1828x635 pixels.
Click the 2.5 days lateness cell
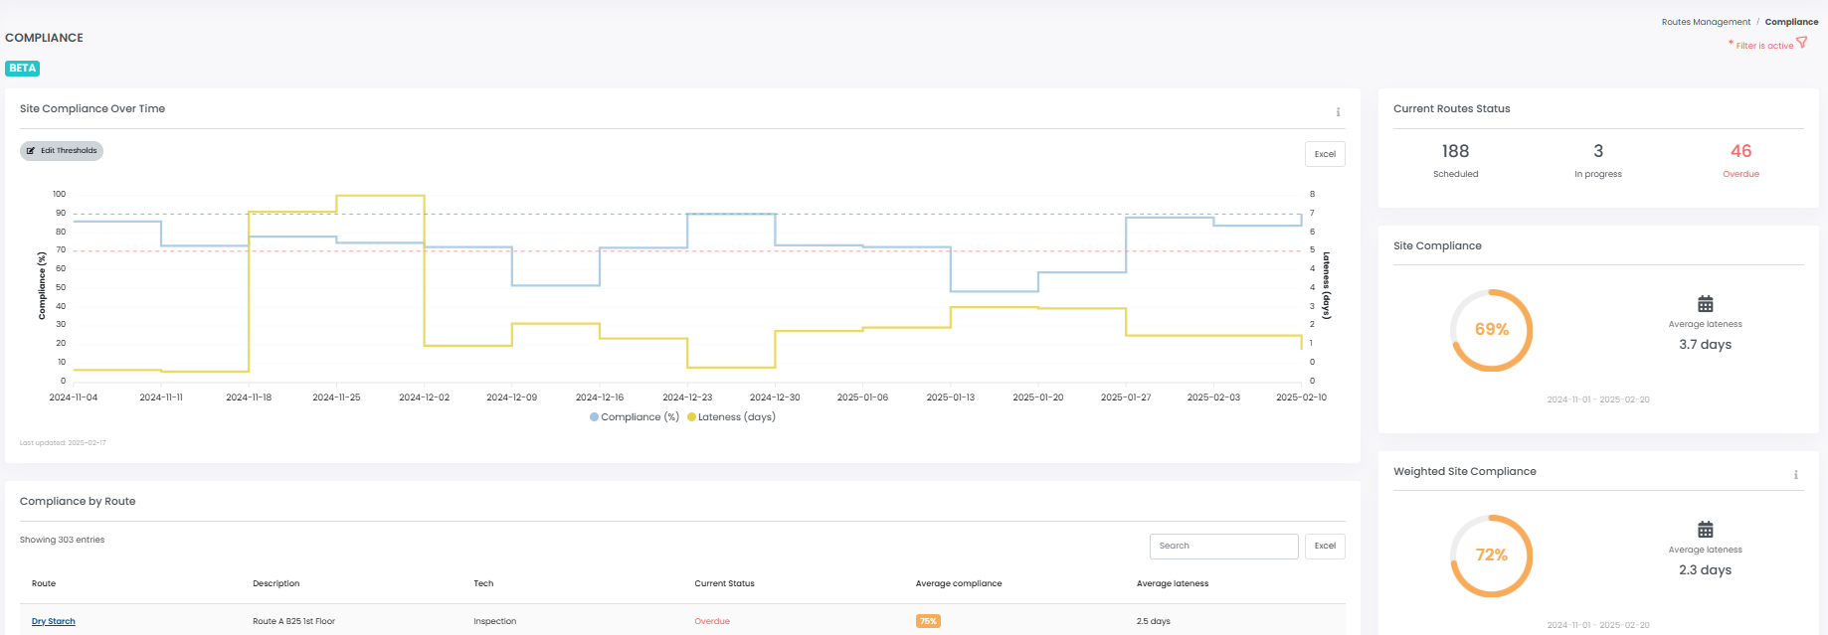click(x=1153, y=621)
